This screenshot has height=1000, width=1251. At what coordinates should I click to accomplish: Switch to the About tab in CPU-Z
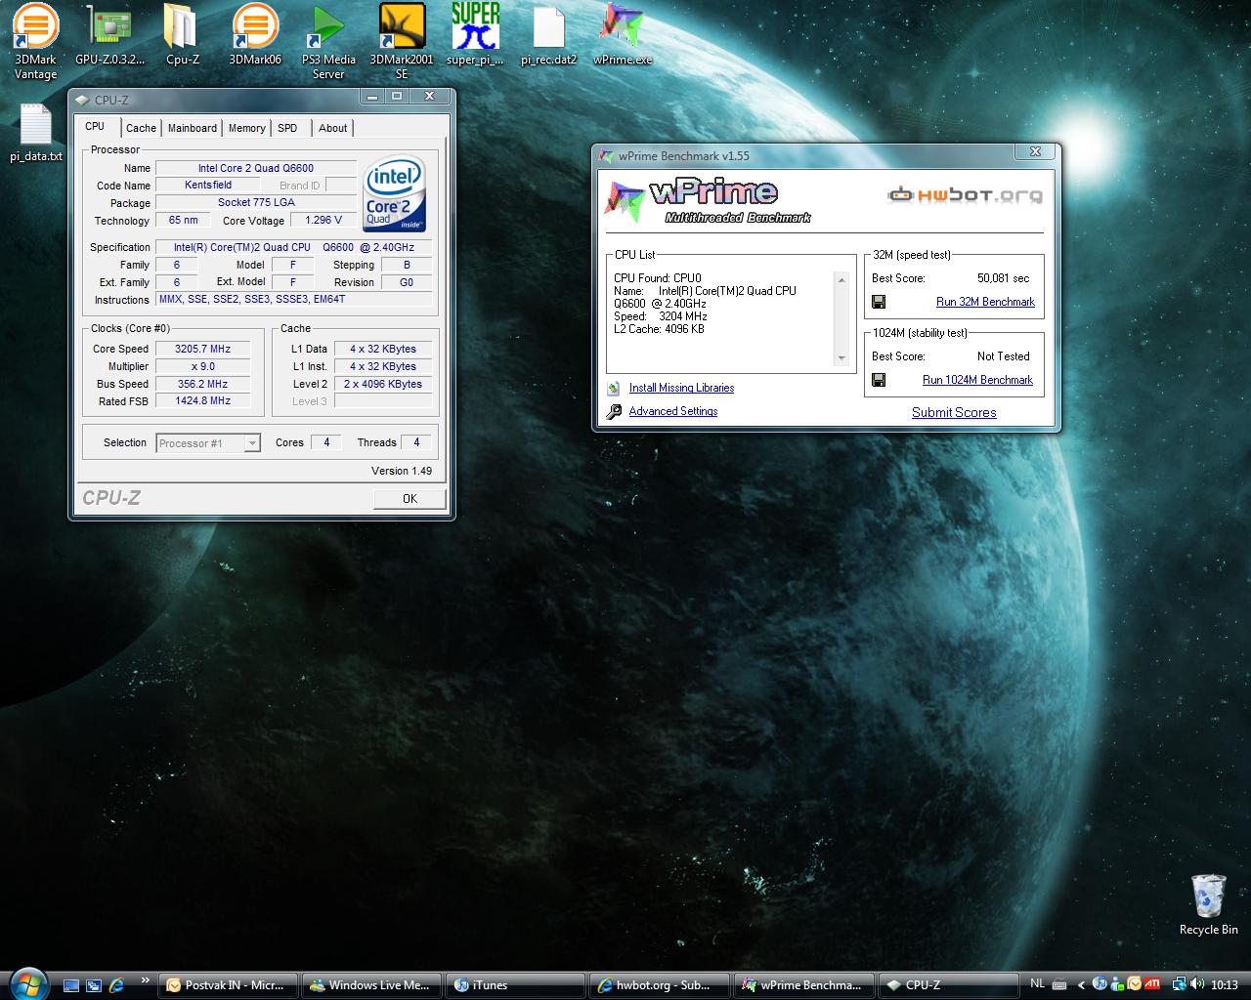click(332, 128)
